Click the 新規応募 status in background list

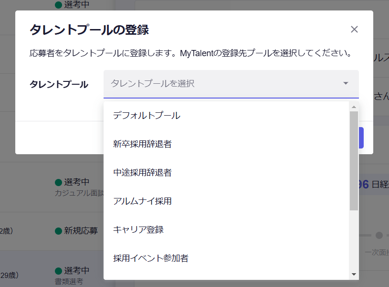(81, 231)
